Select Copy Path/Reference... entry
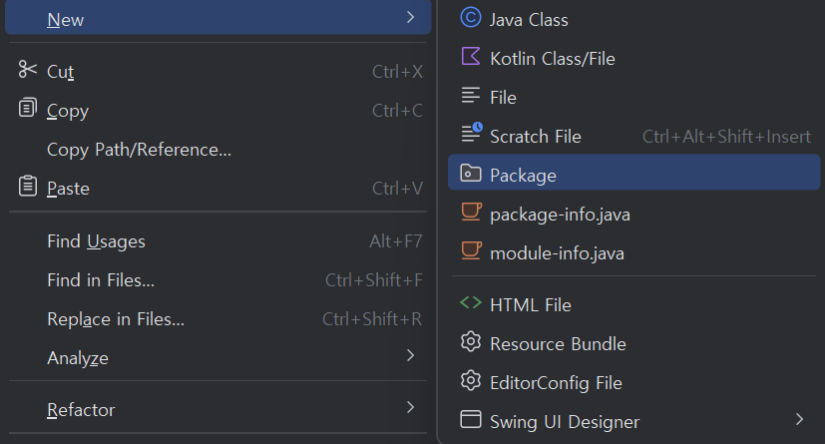Viewport: 825px width, 444px height. pyautogui.click(x=217, y=150)
